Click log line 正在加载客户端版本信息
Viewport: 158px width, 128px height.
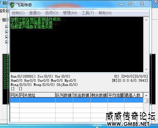point(34,23)
